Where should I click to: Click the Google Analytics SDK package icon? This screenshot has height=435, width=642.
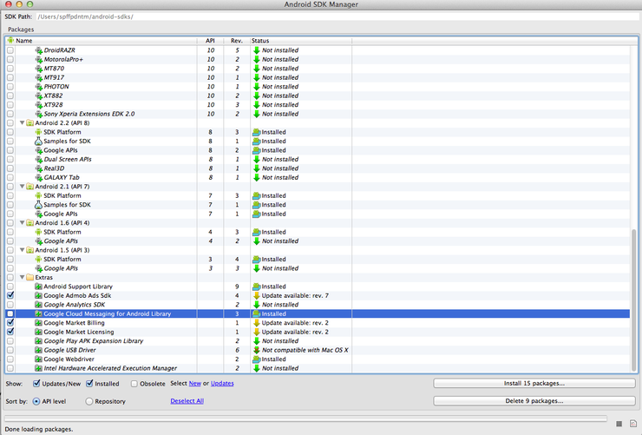point(38,305)
